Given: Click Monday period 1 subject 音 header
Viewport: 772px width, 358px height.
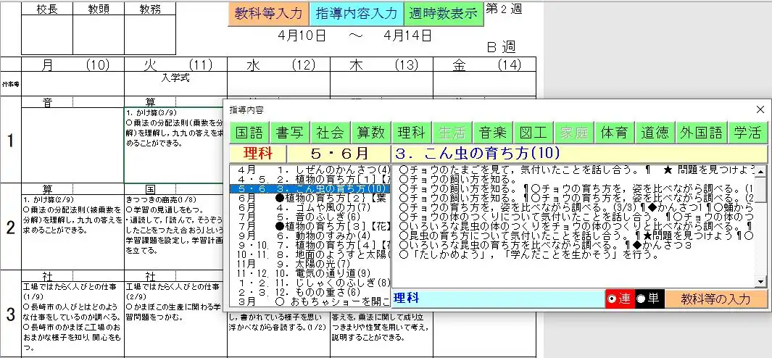Looking at the screenshot, I should tap(47, 102).
